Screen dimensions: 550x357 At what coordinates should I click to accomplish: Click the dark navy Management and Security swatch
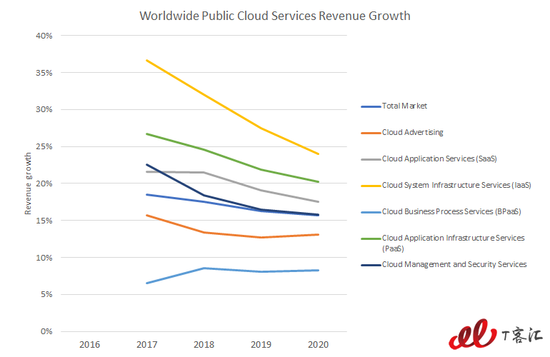coord(371,265)
